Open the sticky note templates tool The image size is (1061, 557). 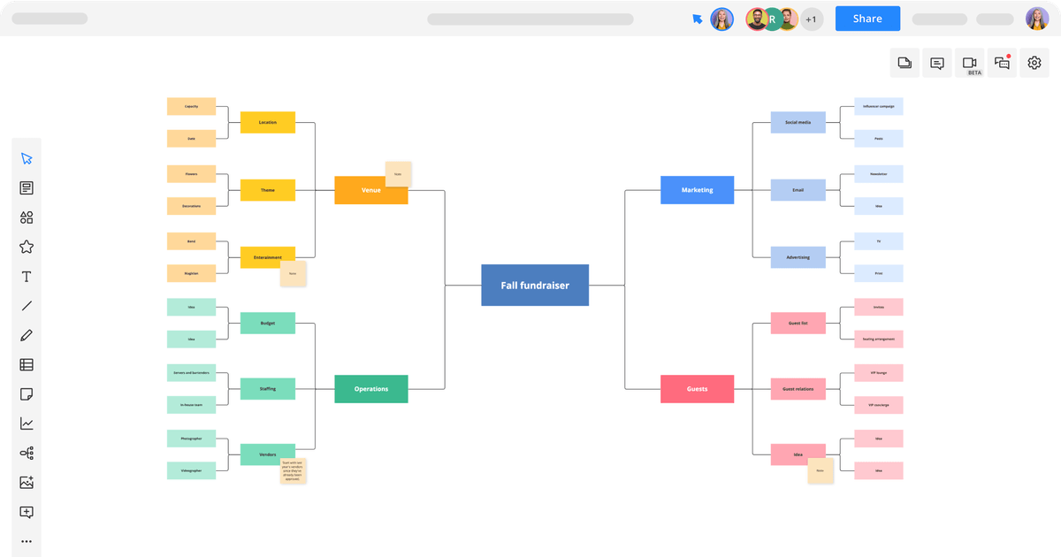(27, 187)
